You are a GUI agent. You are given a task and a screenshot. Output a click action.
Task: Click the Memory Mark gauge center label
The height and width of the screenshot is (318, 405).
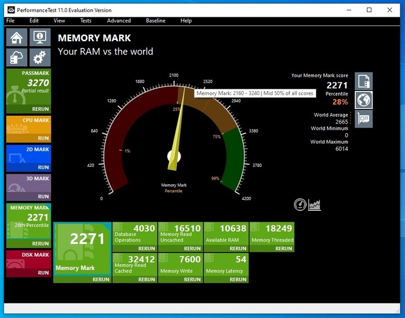[x=174, y=185]
